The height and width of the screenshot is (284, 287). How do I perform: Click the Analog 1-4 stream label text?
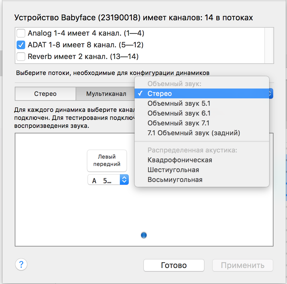pos(86,33)
